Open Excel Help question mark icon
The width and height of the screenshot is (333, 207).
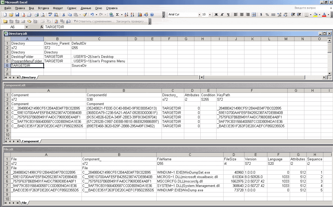(152, 15)
